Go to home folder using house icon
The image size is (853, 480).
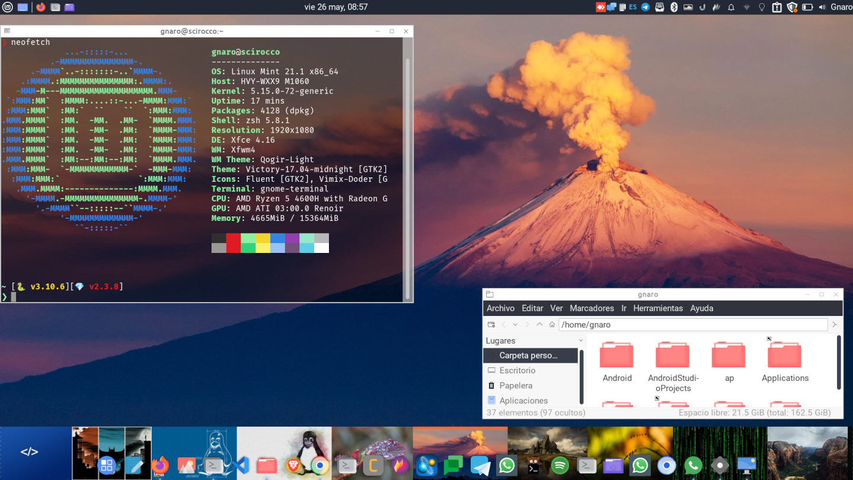[552, 325]
